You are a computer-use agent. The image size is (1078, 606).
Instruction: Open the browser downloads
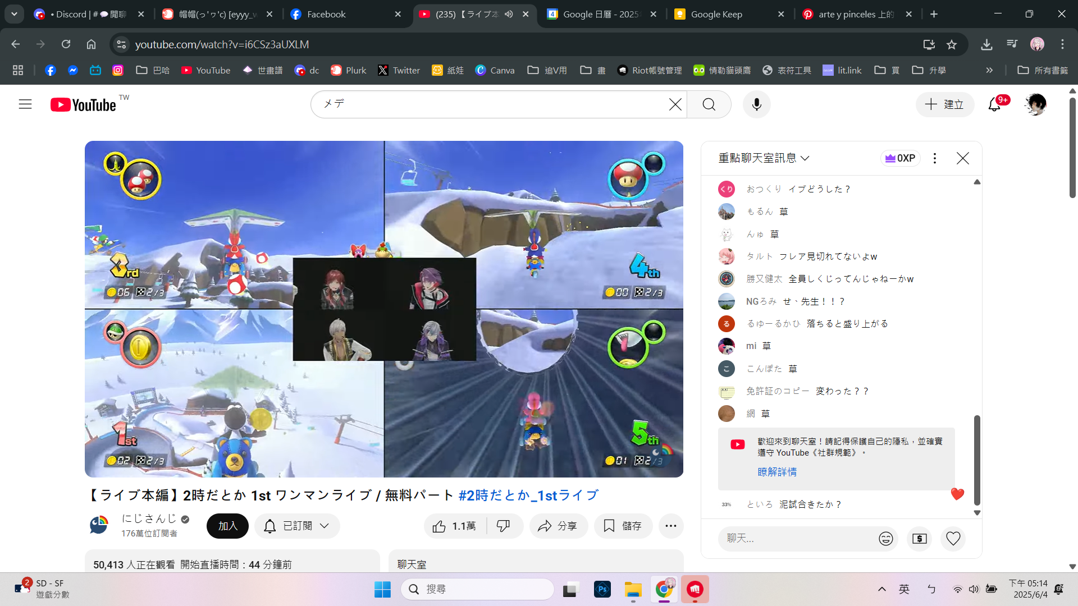coord(986,44)
